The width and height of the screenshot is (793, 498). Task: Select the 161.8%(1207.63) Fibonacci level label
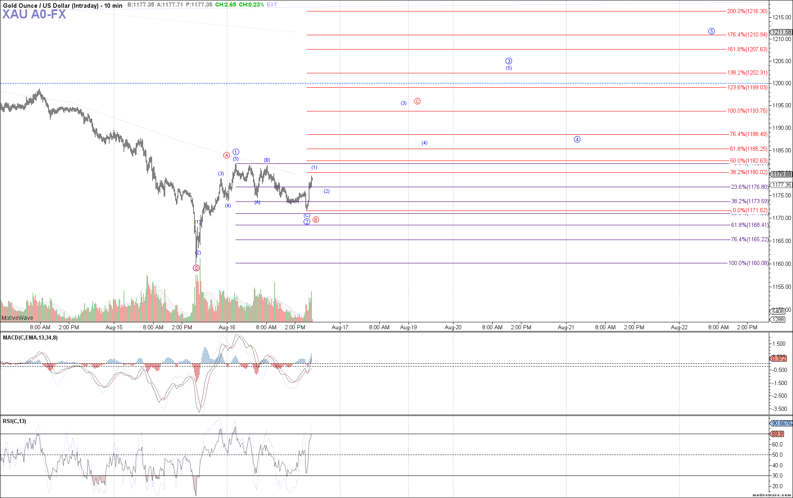coord(747,49)
